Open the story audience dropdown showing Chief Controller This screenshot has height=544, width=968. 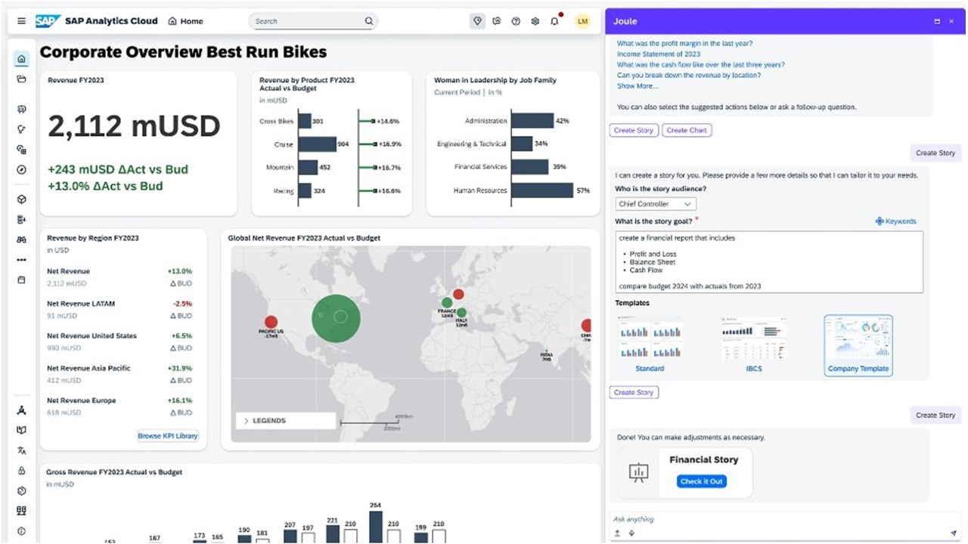click(655, 203)
